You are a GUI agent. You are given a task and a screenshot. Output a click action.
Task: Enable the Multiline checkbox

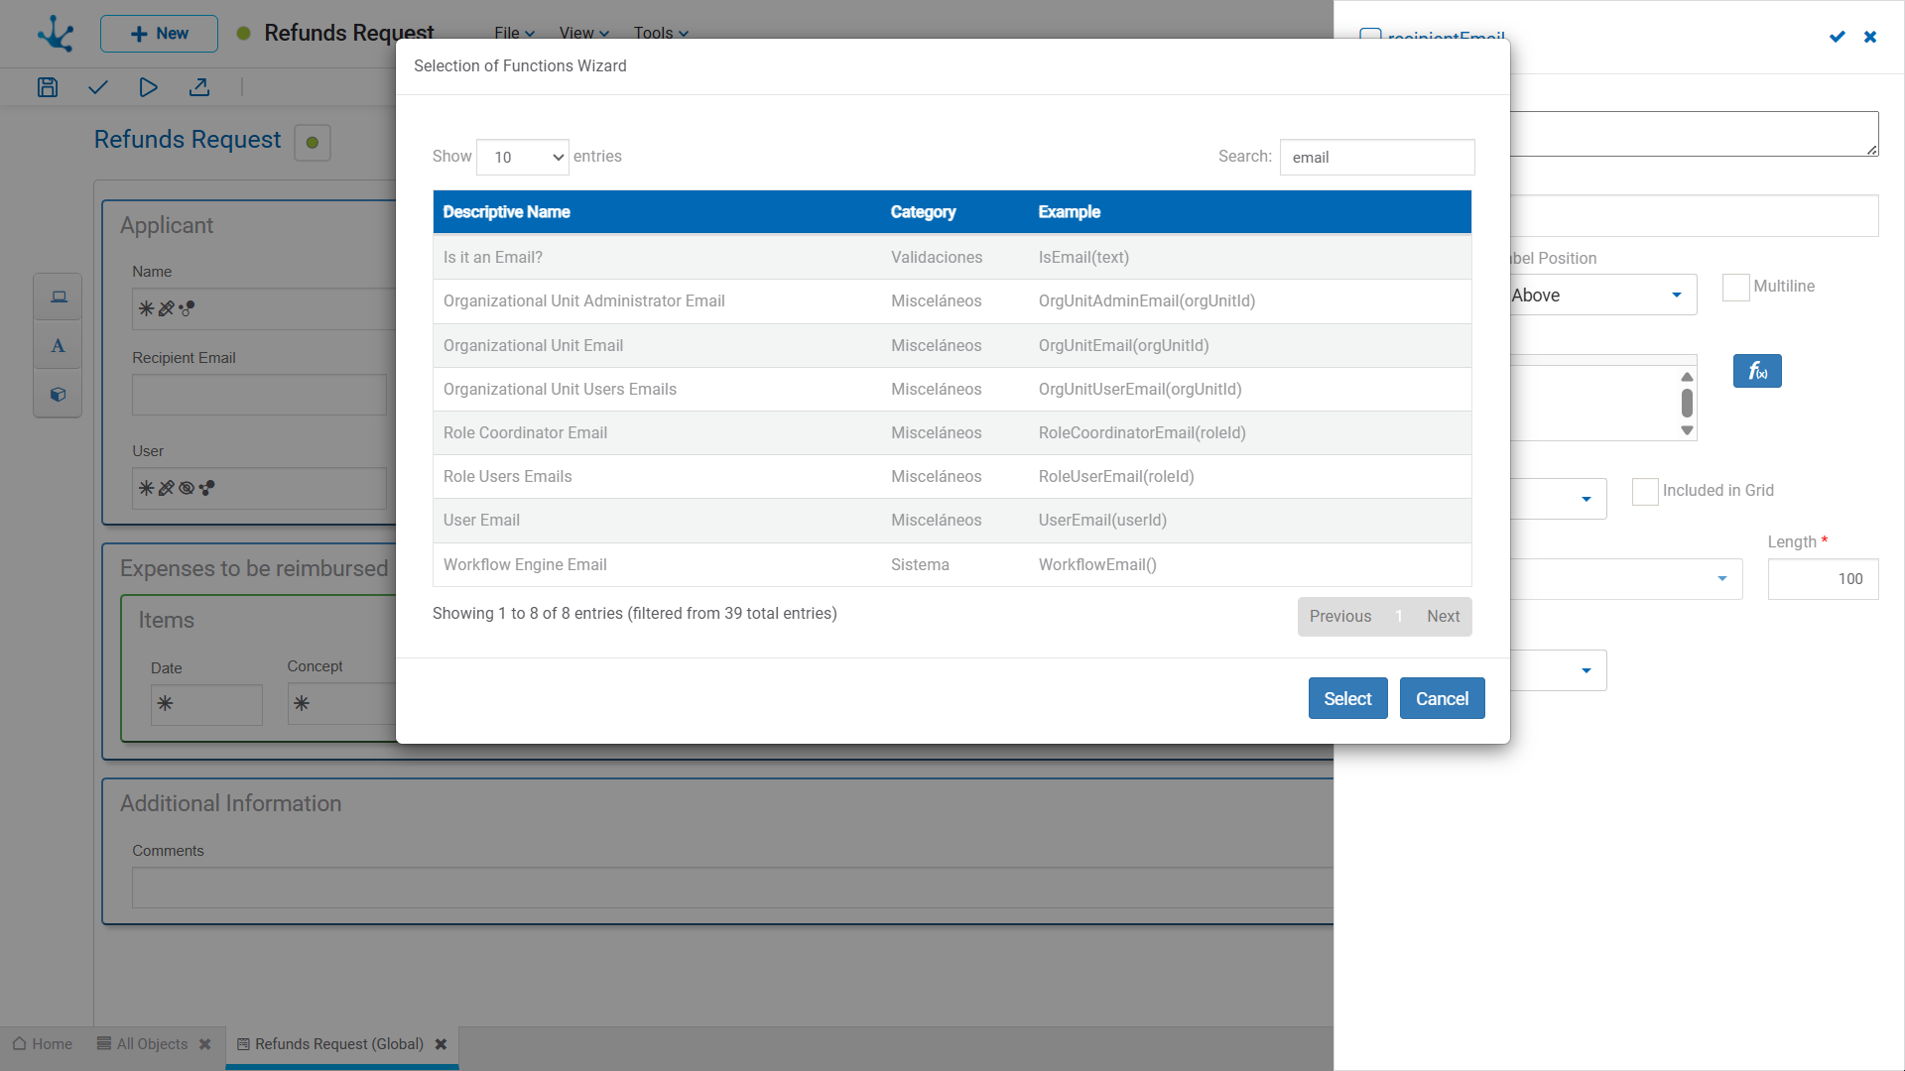coord(1736,288)
